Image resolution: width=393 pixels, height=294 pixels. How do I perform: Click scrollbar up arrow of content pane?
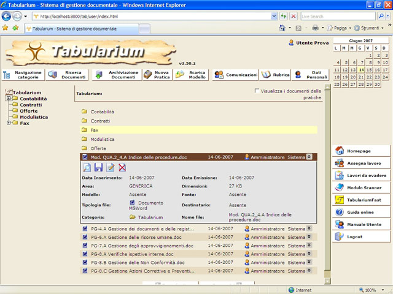(x=327, y=87)
